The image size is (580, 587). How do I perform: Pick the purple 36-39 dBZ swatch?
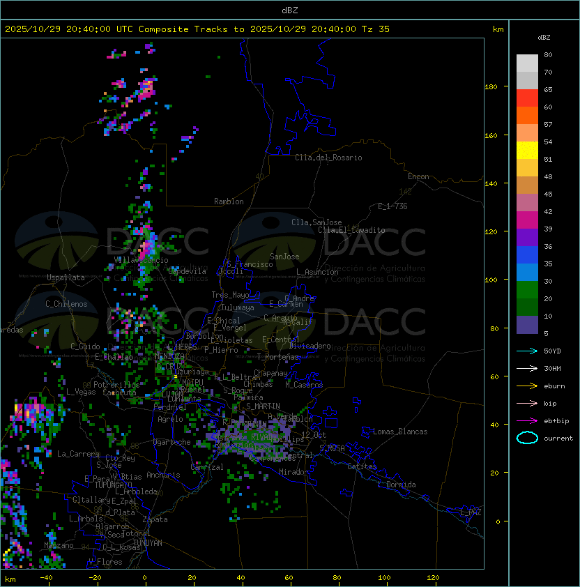click(527, 237)
